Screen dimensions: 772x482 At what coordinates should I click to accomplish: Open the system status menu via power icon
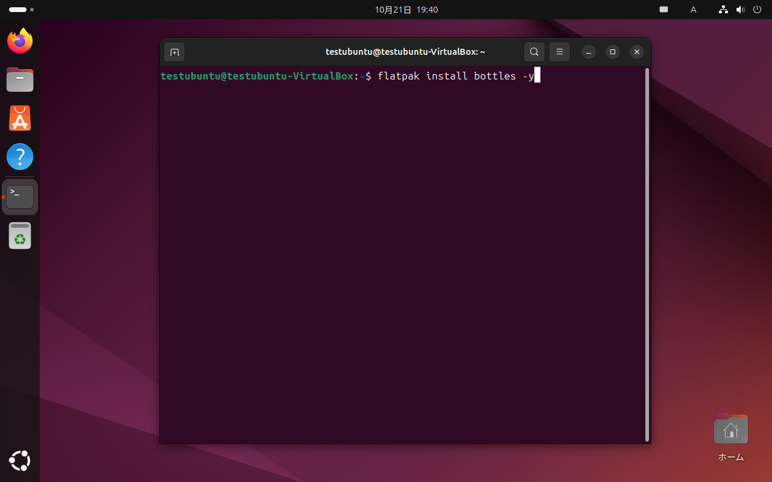pos(757,10)
